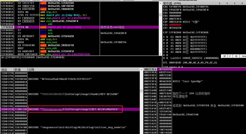Select instruction call WeChatWi.57EA22A0

[57, 3]
